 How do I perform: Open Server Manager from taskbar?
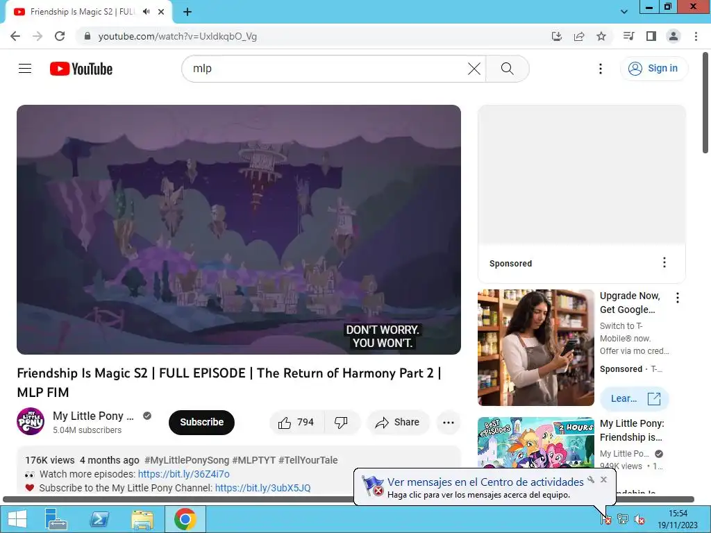(56, 519)
